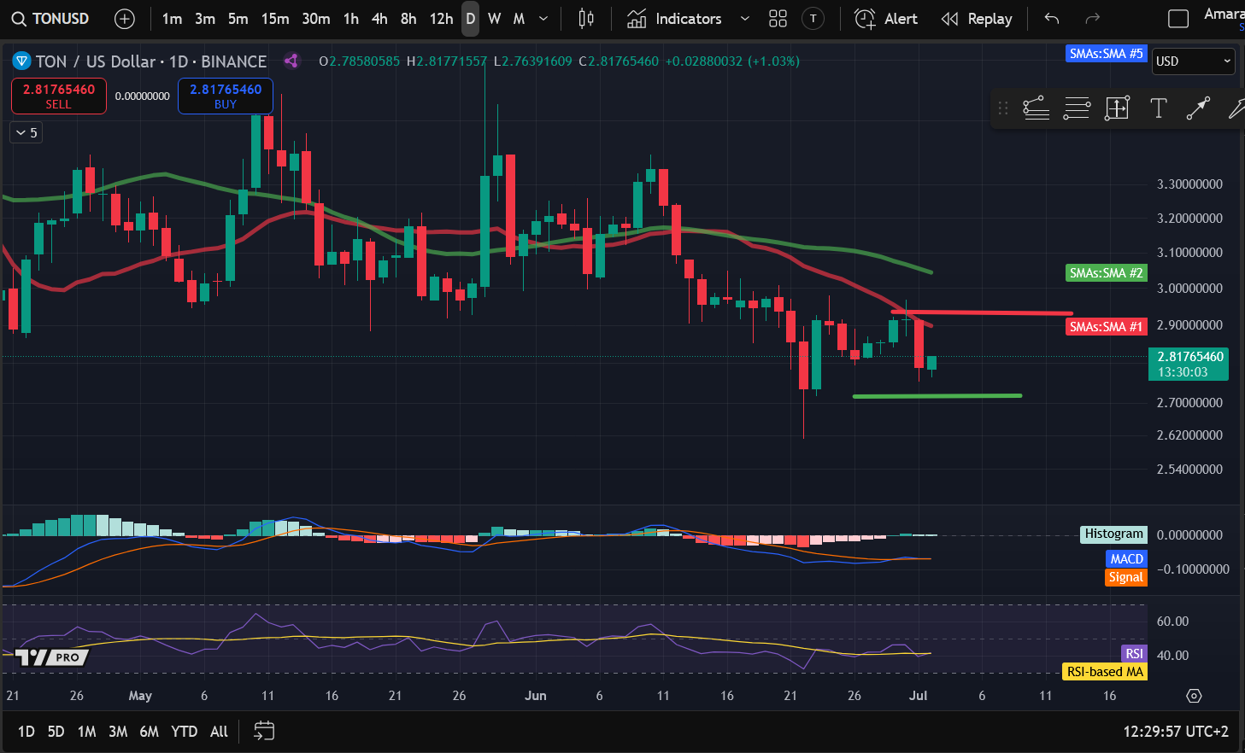Expand timeframe list dropdown arrow

pyautogui.click(x=543, y=19)
